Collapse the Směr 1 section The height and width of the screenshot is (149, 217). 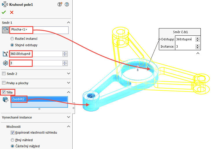click(68, 23)
